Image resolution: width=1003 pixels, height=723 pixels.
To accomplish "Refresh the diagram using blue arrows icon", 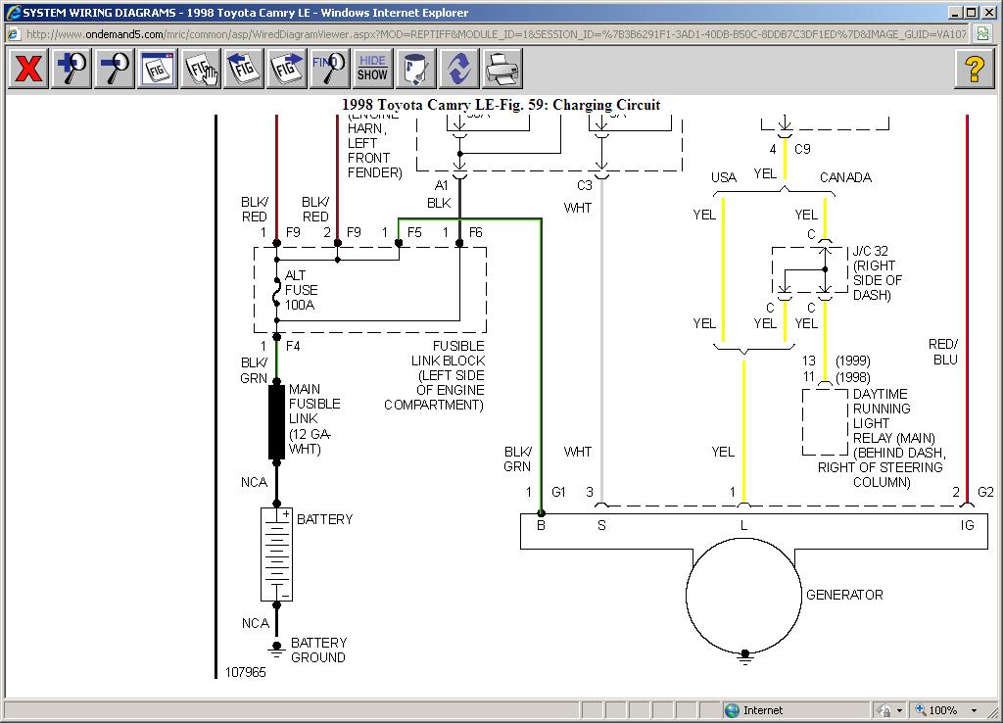I will pos(458,69).
